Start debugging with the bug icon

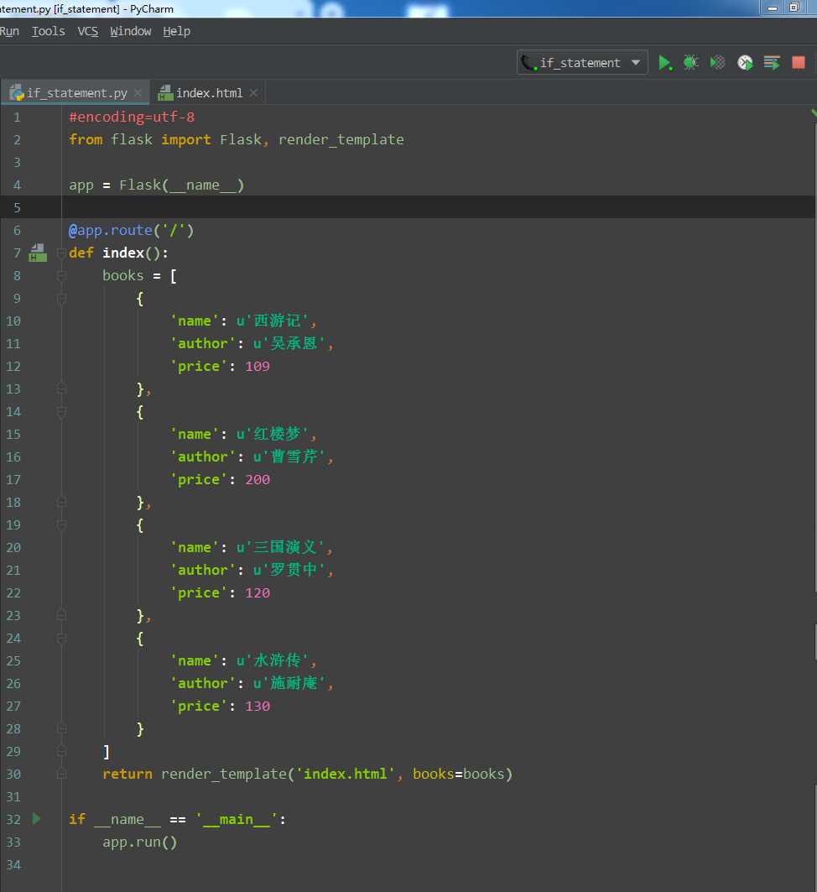click(691, 63)
